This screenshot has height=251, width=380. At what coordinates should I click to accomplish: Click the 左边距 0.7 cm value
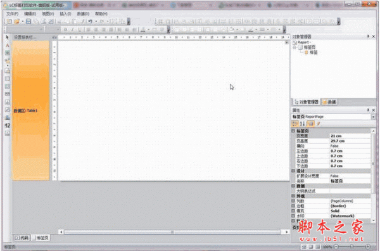(x=350, y=151)
